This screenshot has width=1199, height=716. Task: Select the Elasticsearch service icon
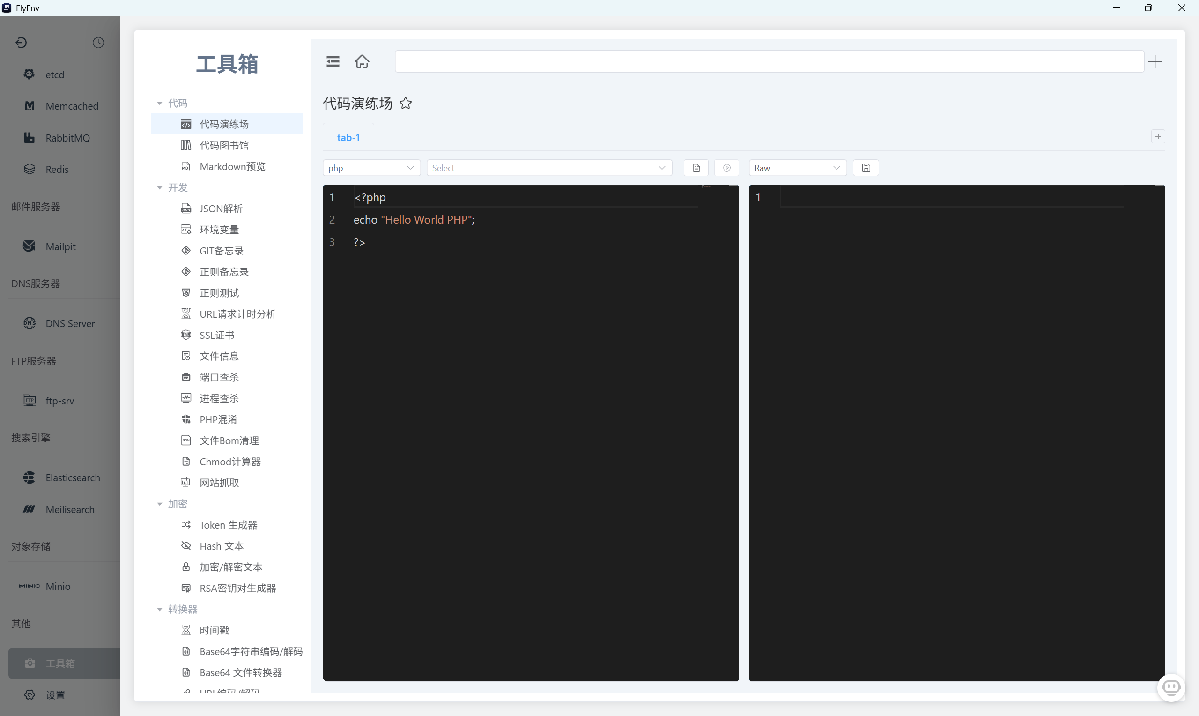click(30, 477)
